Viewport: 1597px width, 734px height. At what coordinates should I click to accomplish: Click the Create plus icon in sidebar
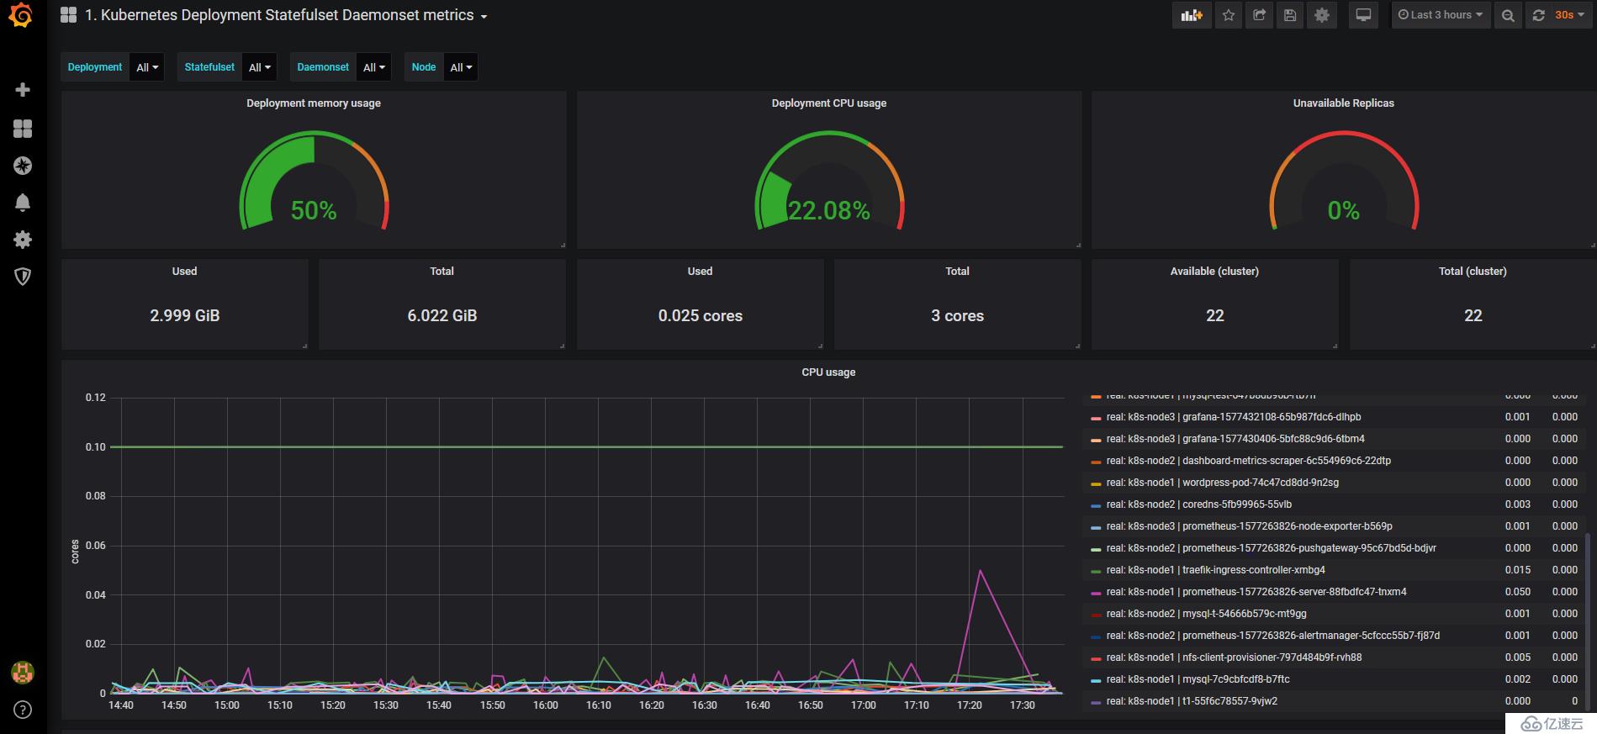coord(23,89)
